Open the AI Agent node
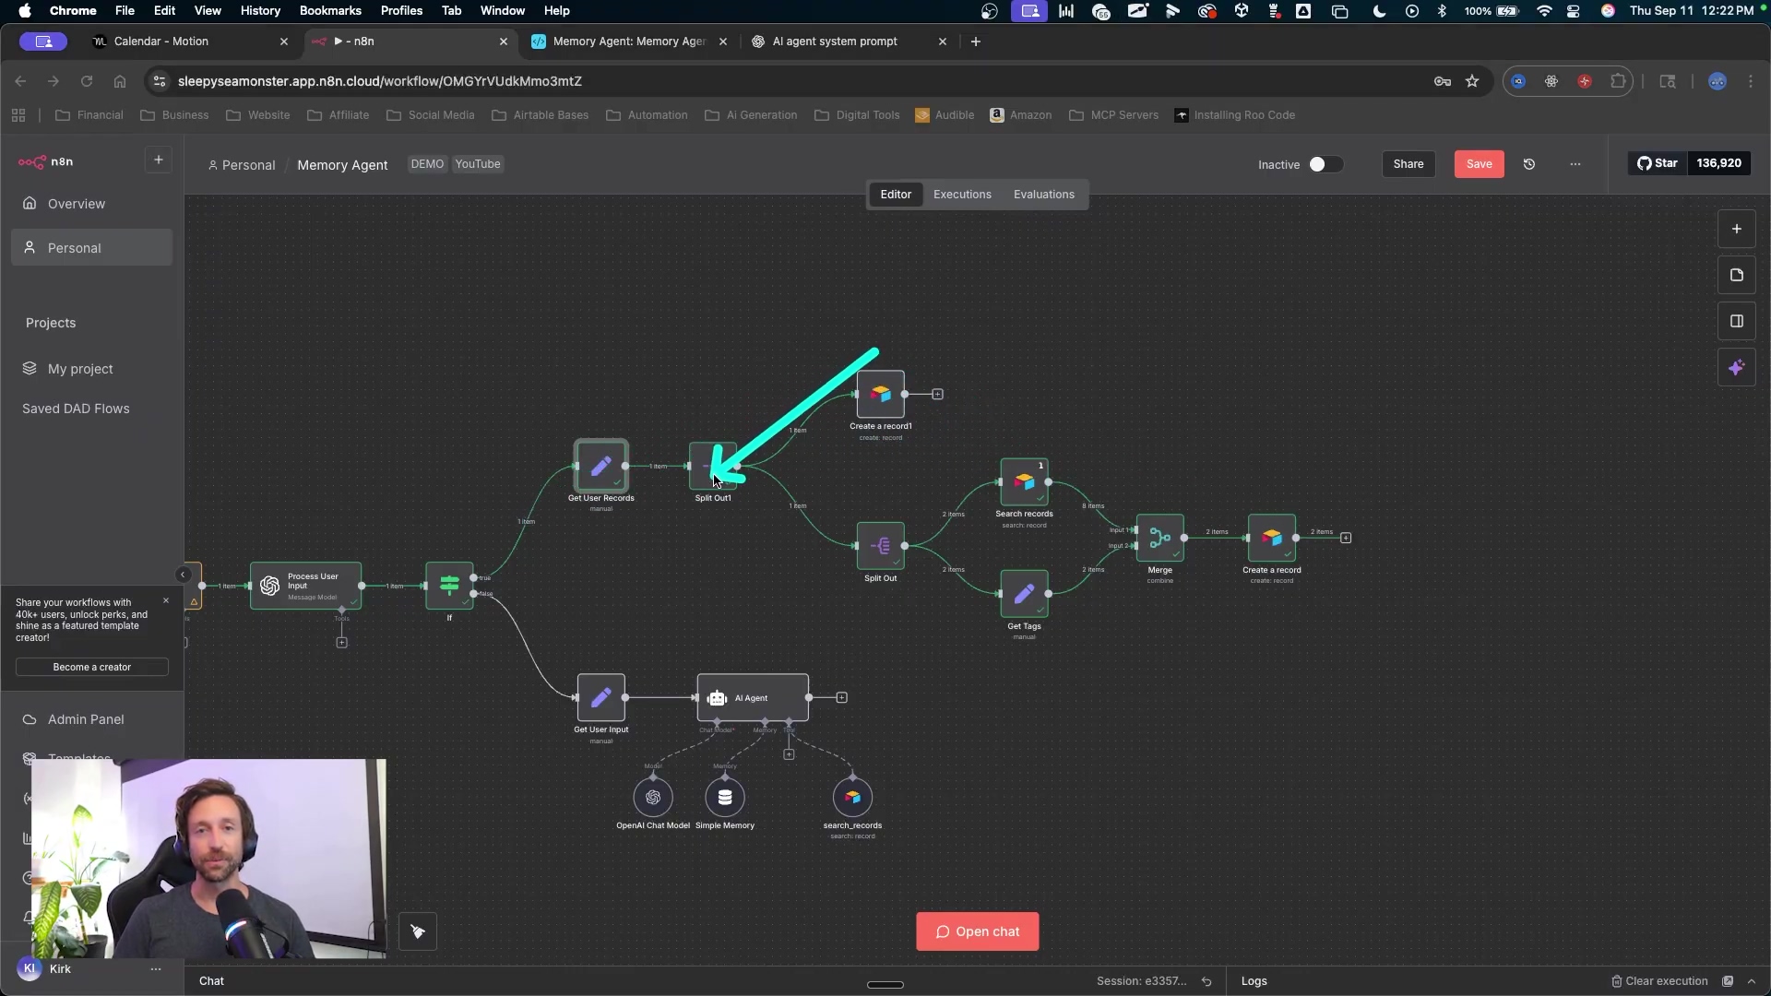The image size is (1771, 996). 752,698
